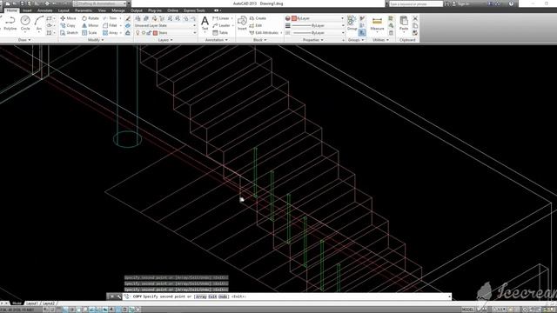Select the Linear dimension tool
The image size is (557, 313).
(x=221, y=18)
